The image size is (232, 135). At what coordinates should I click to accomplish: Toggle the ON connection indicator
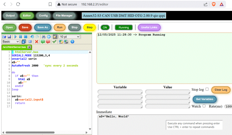[x=105, y=28]
